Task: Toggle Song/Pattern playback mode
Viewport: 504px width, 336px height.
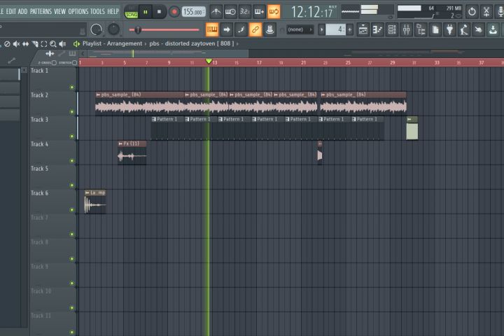Action: coord(131,12)
